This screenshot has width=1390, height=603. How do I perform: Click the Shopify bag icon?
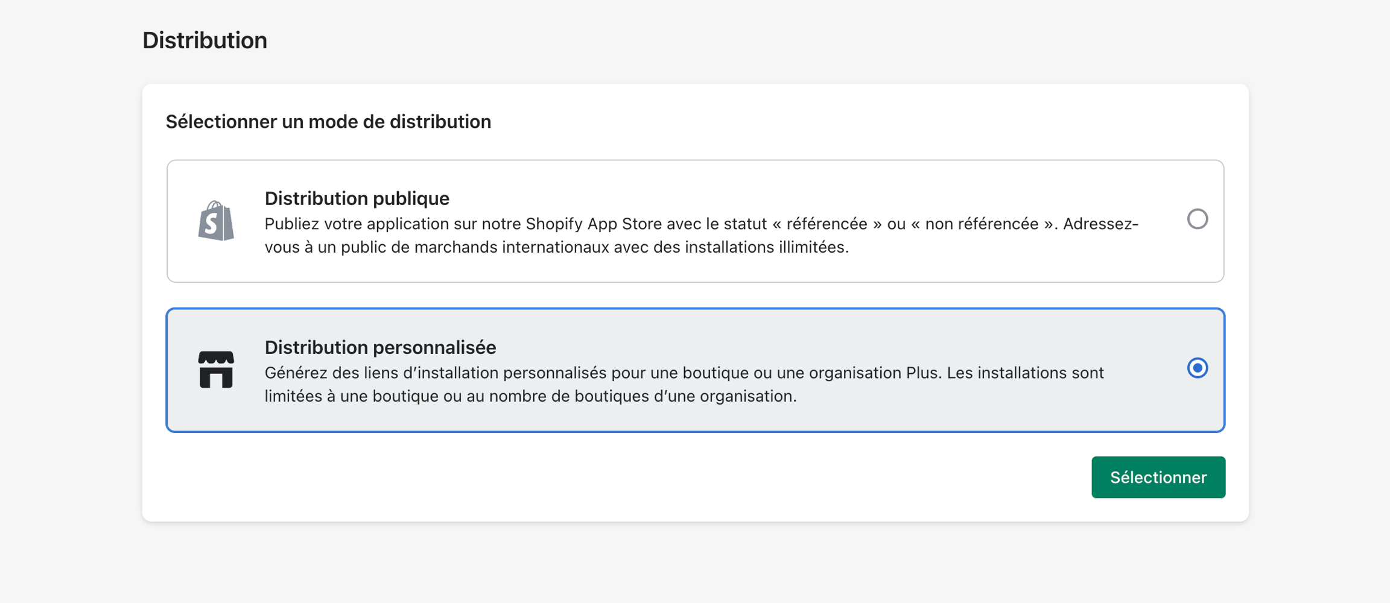pyautogui.click(x=216, y=221)
